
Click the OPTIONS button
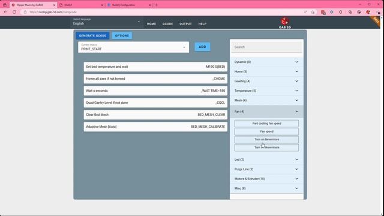pyautogui.click(x=122, y=35)
